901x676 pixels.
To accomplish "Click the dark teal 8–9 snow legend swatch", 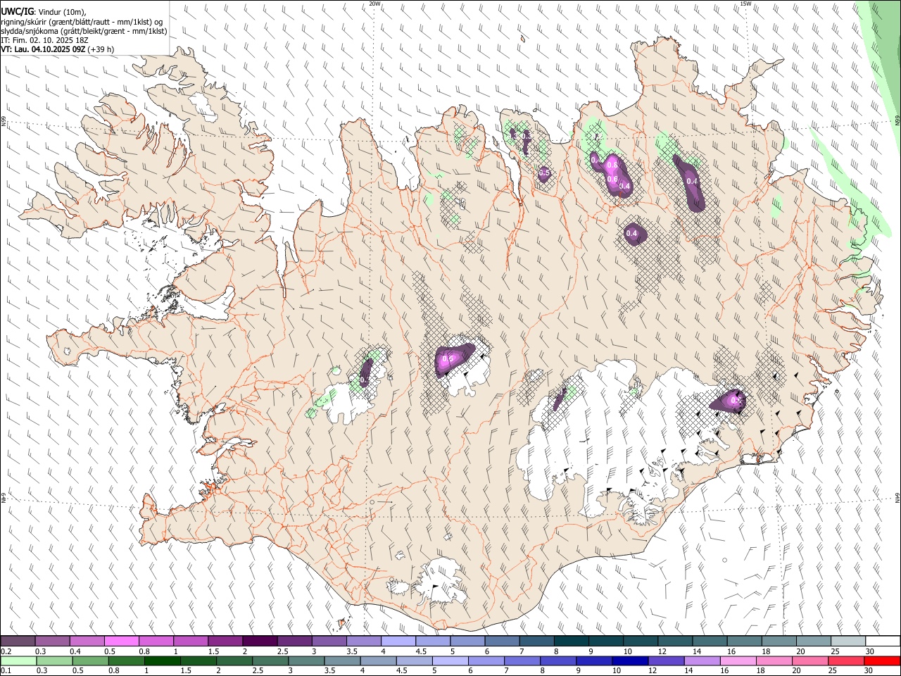I will [x=571, y=641].
